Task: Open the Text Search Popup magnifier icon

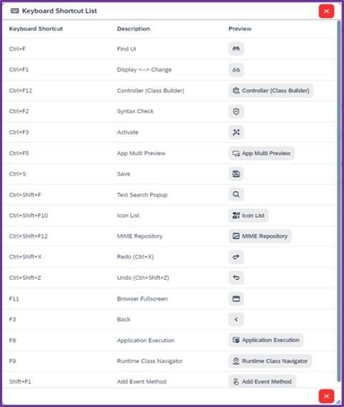Action: pos(236,194)
